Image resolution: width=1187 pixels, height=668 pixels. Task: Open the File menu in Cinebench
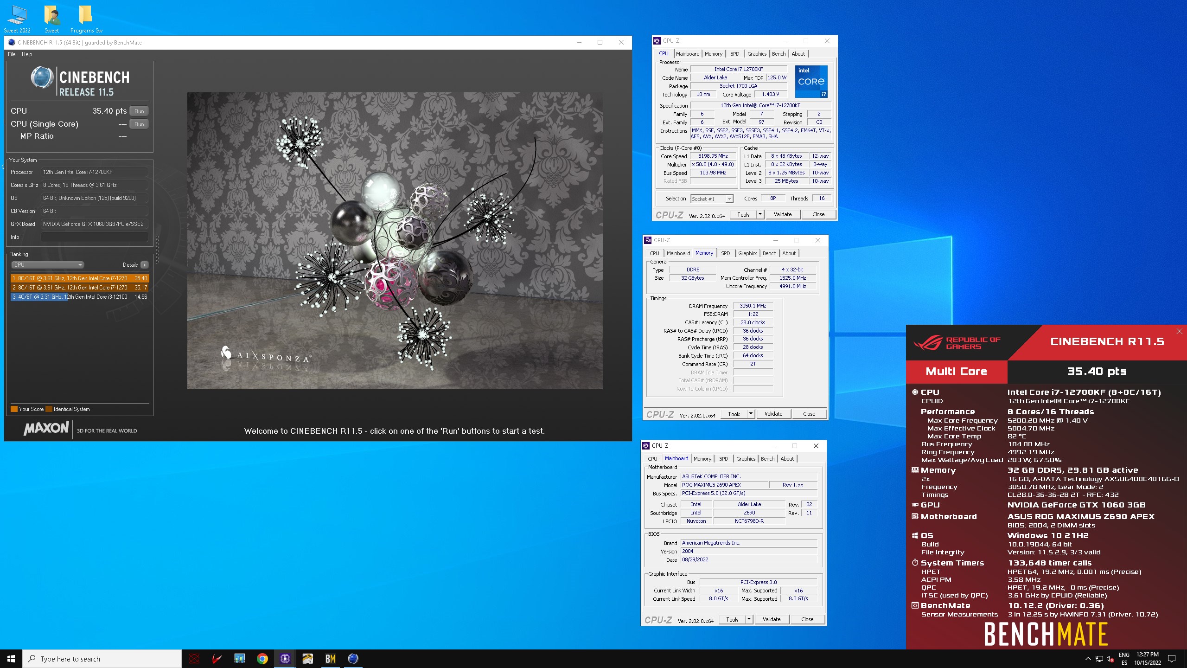pos(12,54)
